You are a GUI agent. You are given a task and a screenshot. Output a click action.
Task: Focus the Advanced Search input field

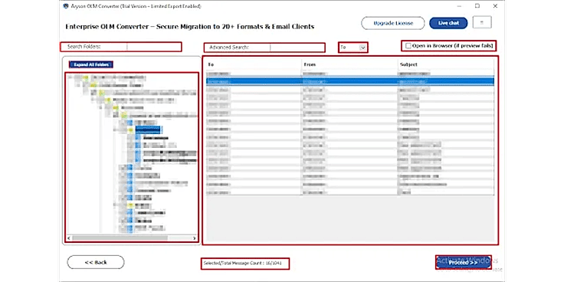coord(297,48)
